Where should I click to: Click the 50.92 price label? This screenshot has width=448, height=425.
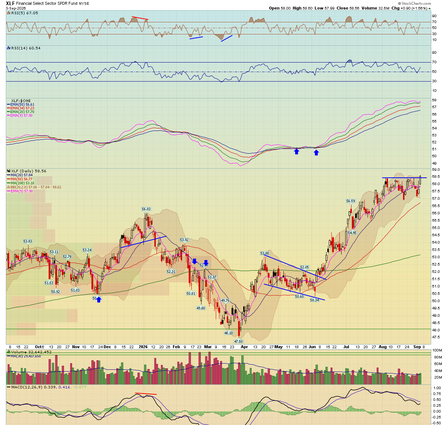(x=56, y=292)
